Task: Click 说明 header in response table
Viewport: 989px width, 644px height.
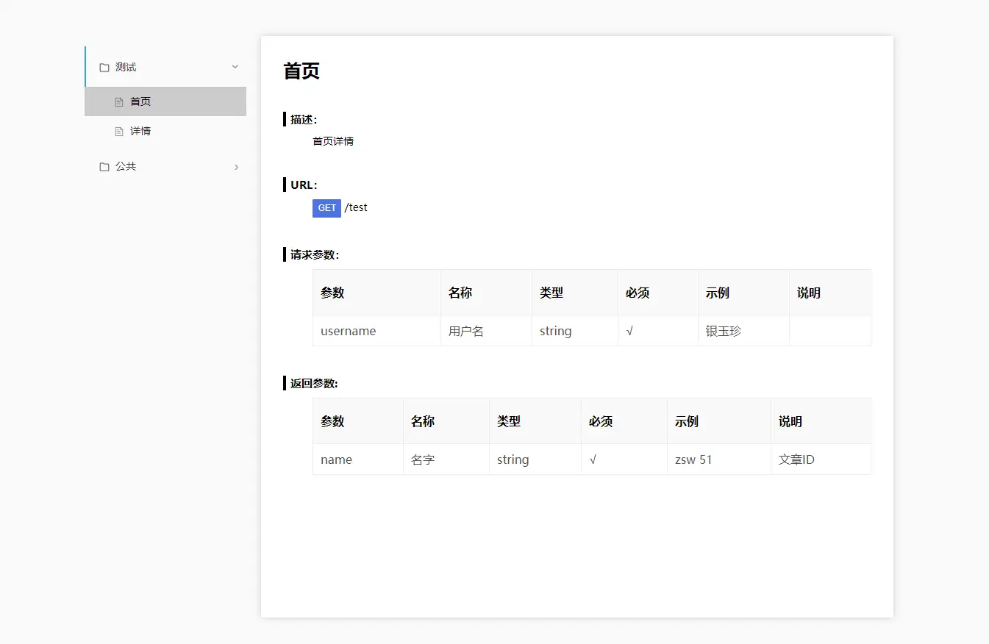Action: [x=821, y=421]
